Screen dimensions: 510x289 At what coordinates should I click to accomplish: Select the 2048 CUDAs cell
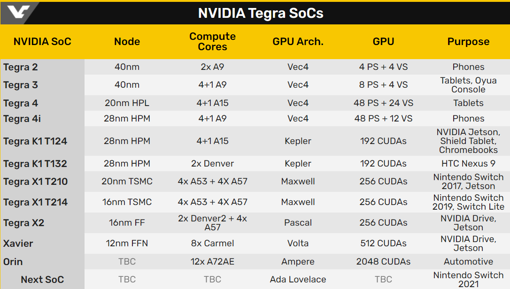(384, 261)
